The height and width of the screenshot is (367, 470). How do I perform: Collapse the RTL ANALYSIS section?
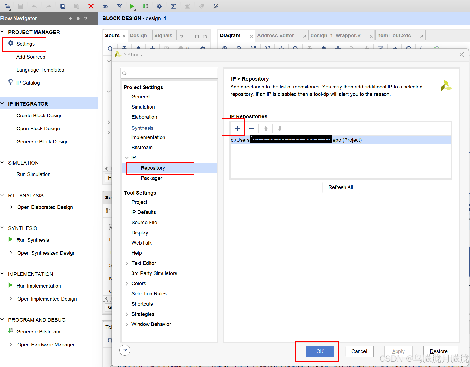(2, 195)
